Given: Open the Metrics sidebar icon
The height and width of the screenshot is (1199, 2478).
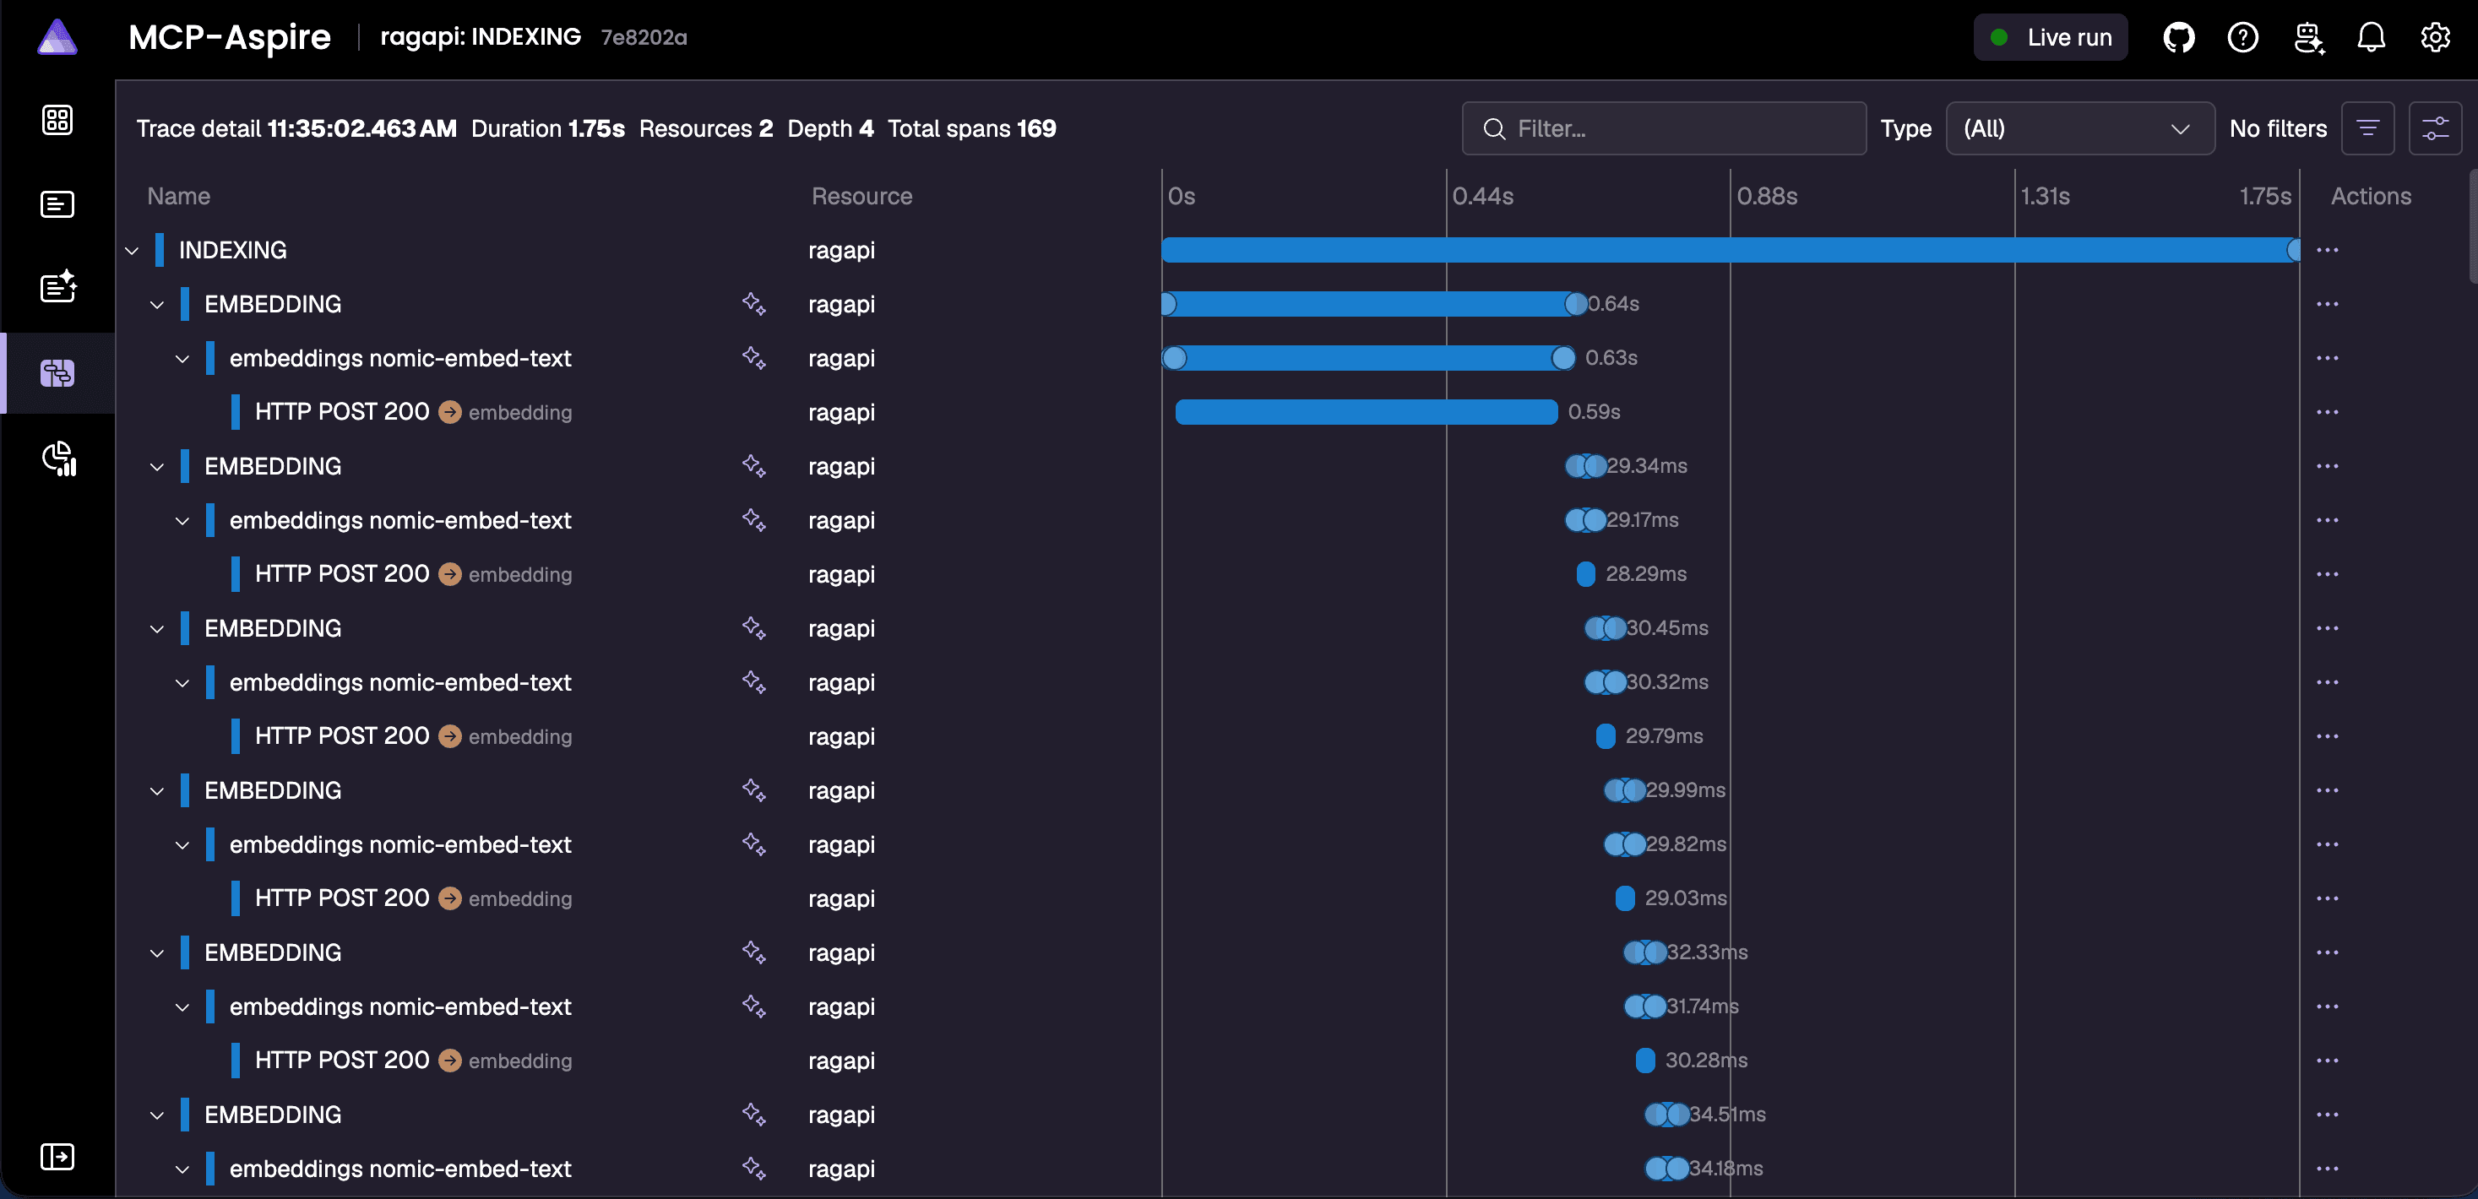Looking at the screenshot, I should pyautogui.click(x=57, y=458).
